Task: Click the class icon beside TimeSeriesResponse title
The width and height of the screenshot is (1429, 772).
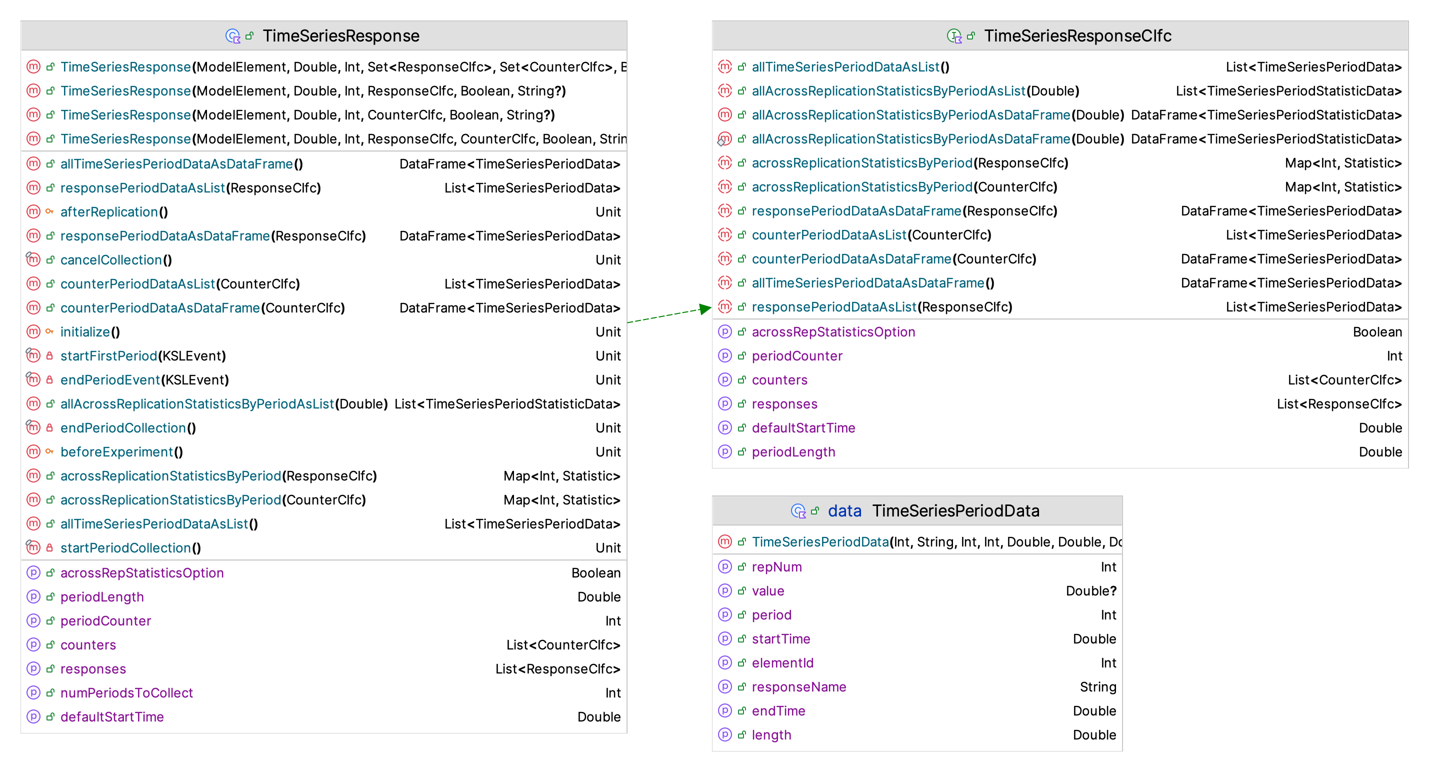Action: pyautogui.click(x=233, y=36)
